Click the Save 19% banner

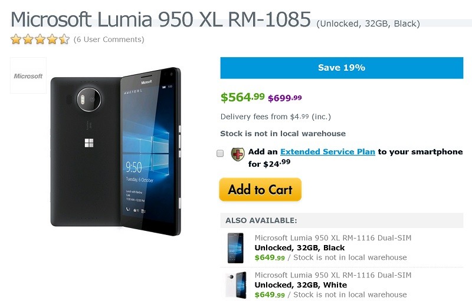[342, 68]
